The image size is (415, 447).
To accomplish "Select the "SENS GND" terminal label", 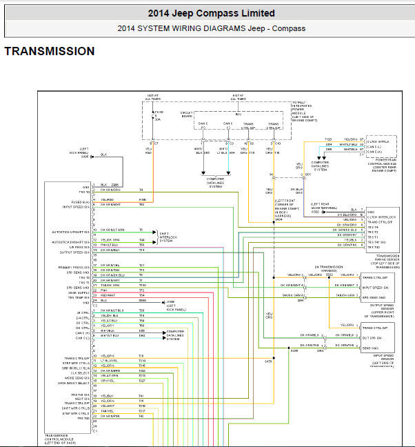I will click(370, 348).
